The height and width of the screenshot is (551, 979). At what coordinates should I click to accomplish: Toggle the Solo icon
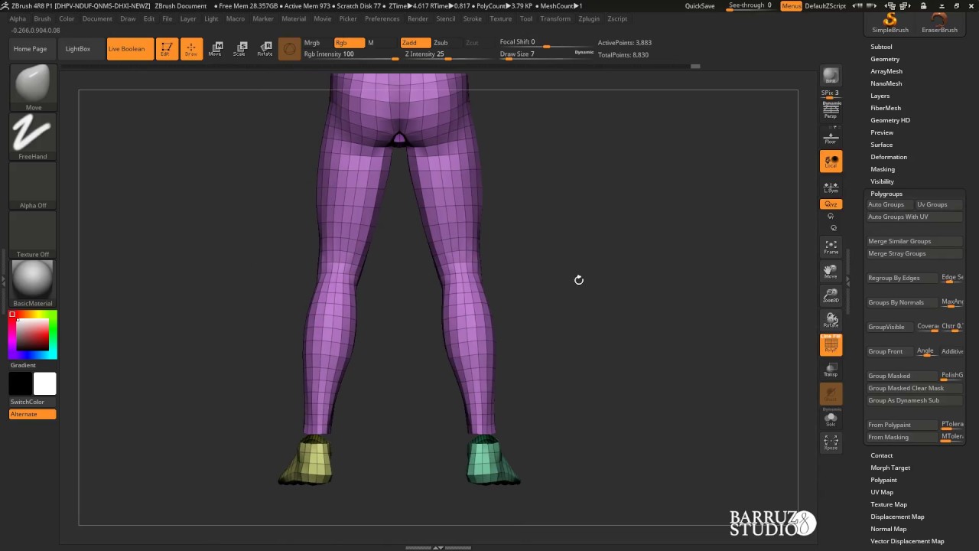click(831, 419)
